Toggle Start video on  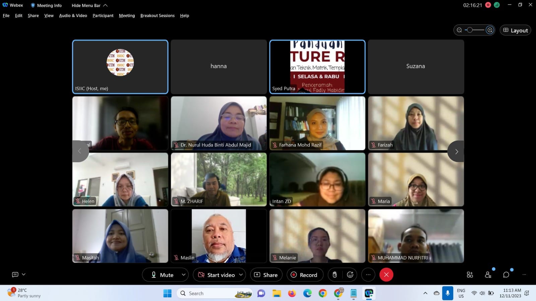click(216, 275)
